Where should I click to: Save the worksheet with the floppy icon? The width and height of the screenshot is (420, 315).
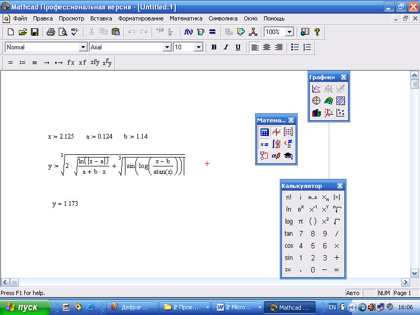[x=35, y=32]
